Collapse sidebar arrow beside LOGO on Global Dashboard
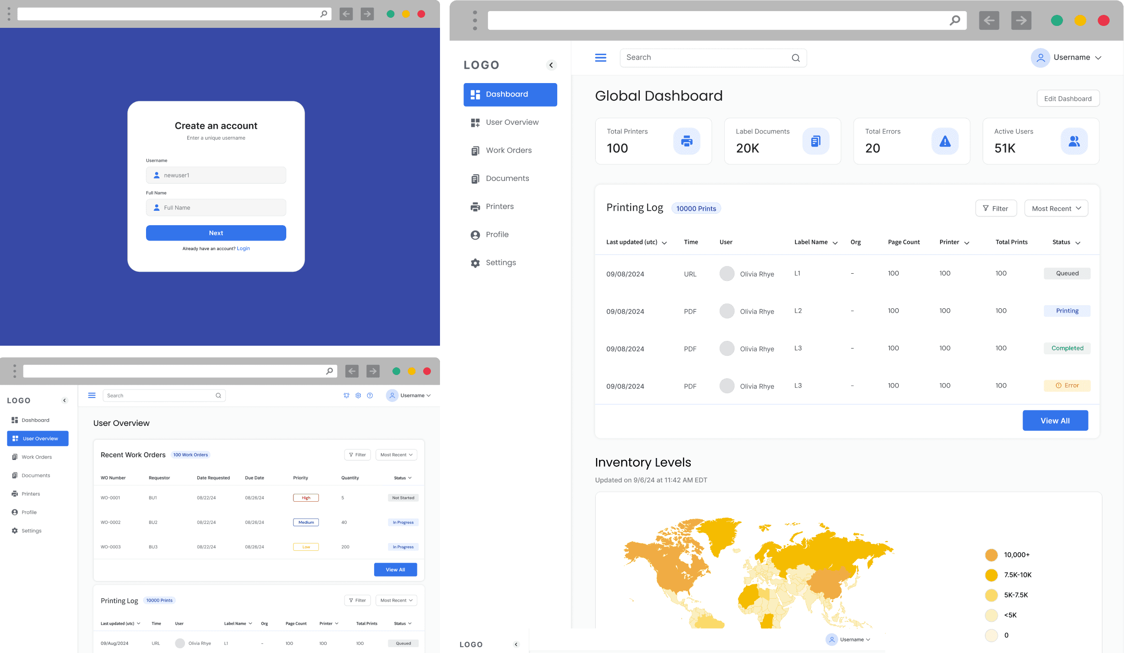The image size is (1124, 653). [x=551, y=65]
